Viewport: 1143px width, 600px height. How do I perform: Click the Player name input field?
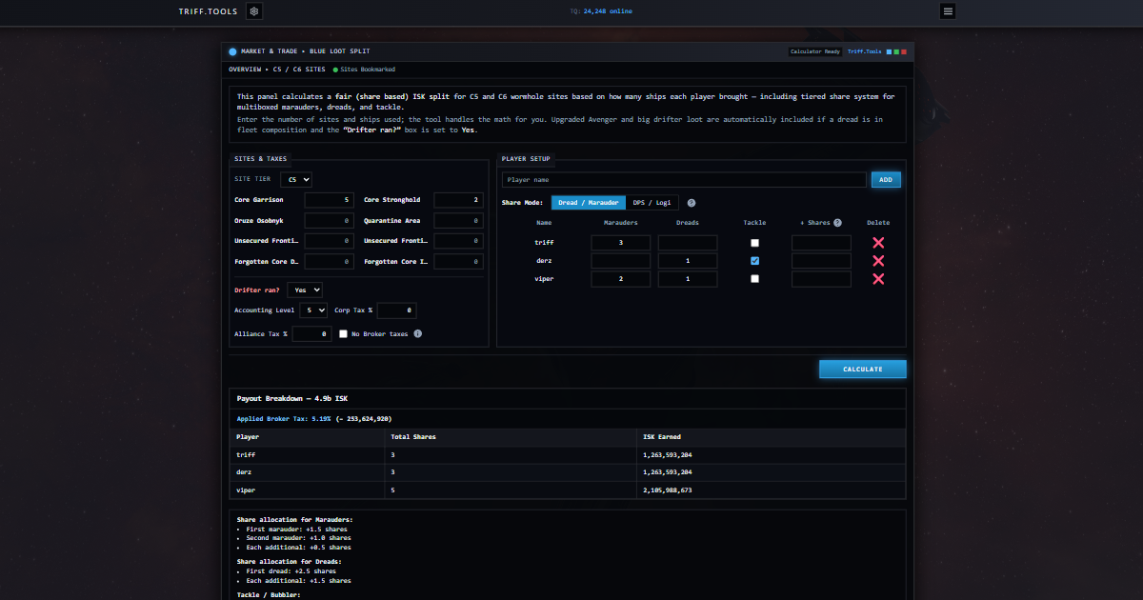point(684,179)
